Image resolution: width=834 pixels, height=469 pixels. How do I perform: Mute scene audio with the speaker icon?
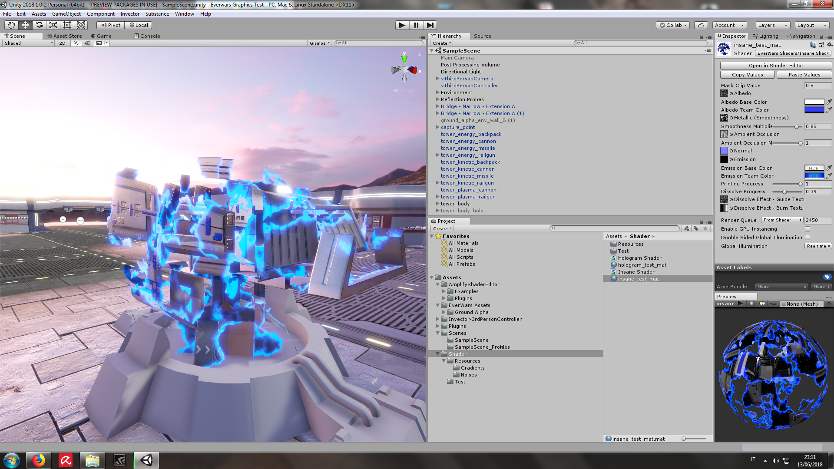point(88,43)
